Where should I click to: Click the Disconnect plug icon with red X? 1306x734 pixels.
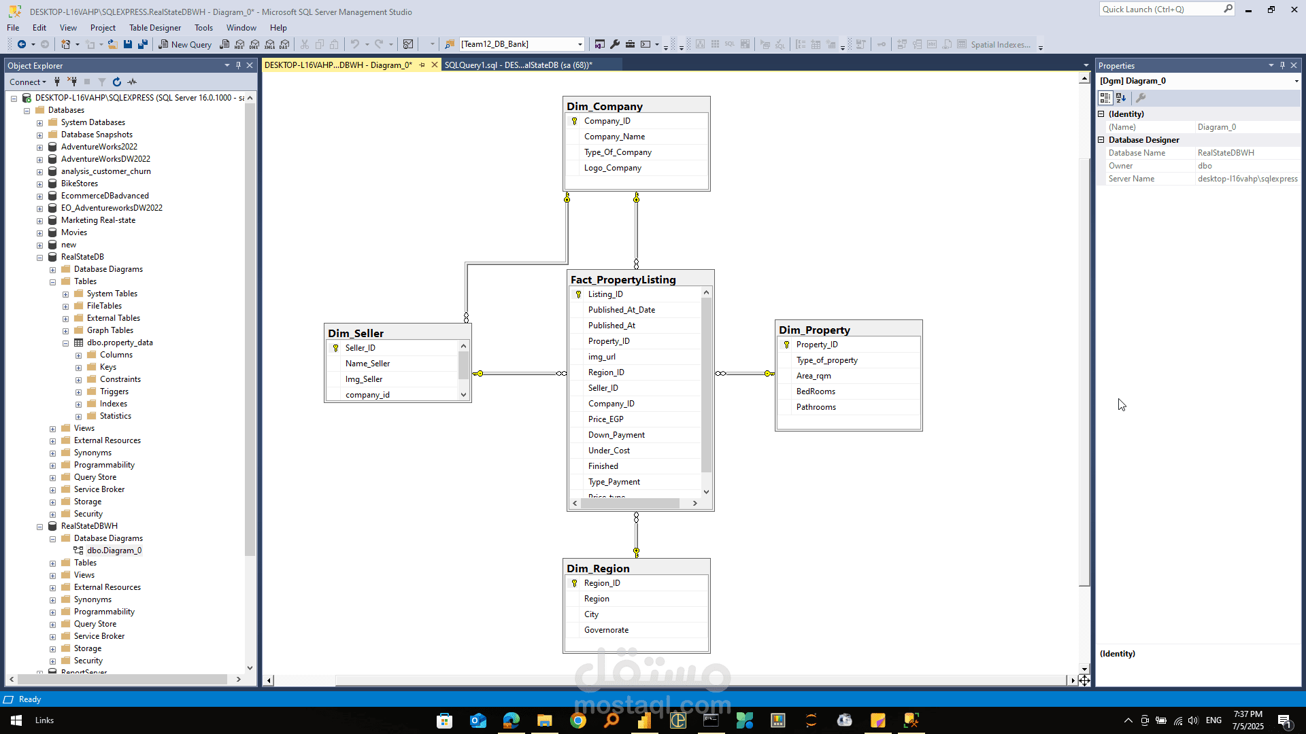coord(71,82)
